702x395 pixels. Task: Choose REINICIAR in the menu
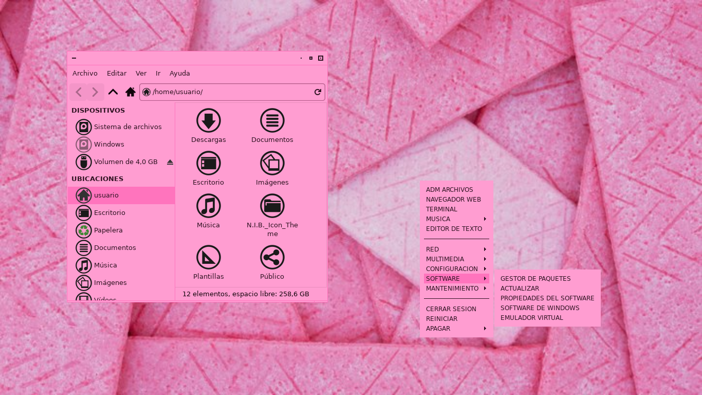pyautogui.click(x=456, y=319)
